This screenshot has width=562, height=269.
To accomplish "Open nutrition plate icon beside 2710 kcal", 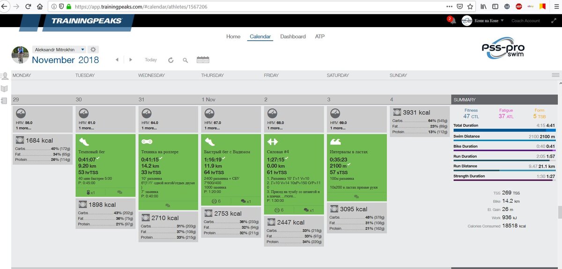I will [x=145, y=218].
